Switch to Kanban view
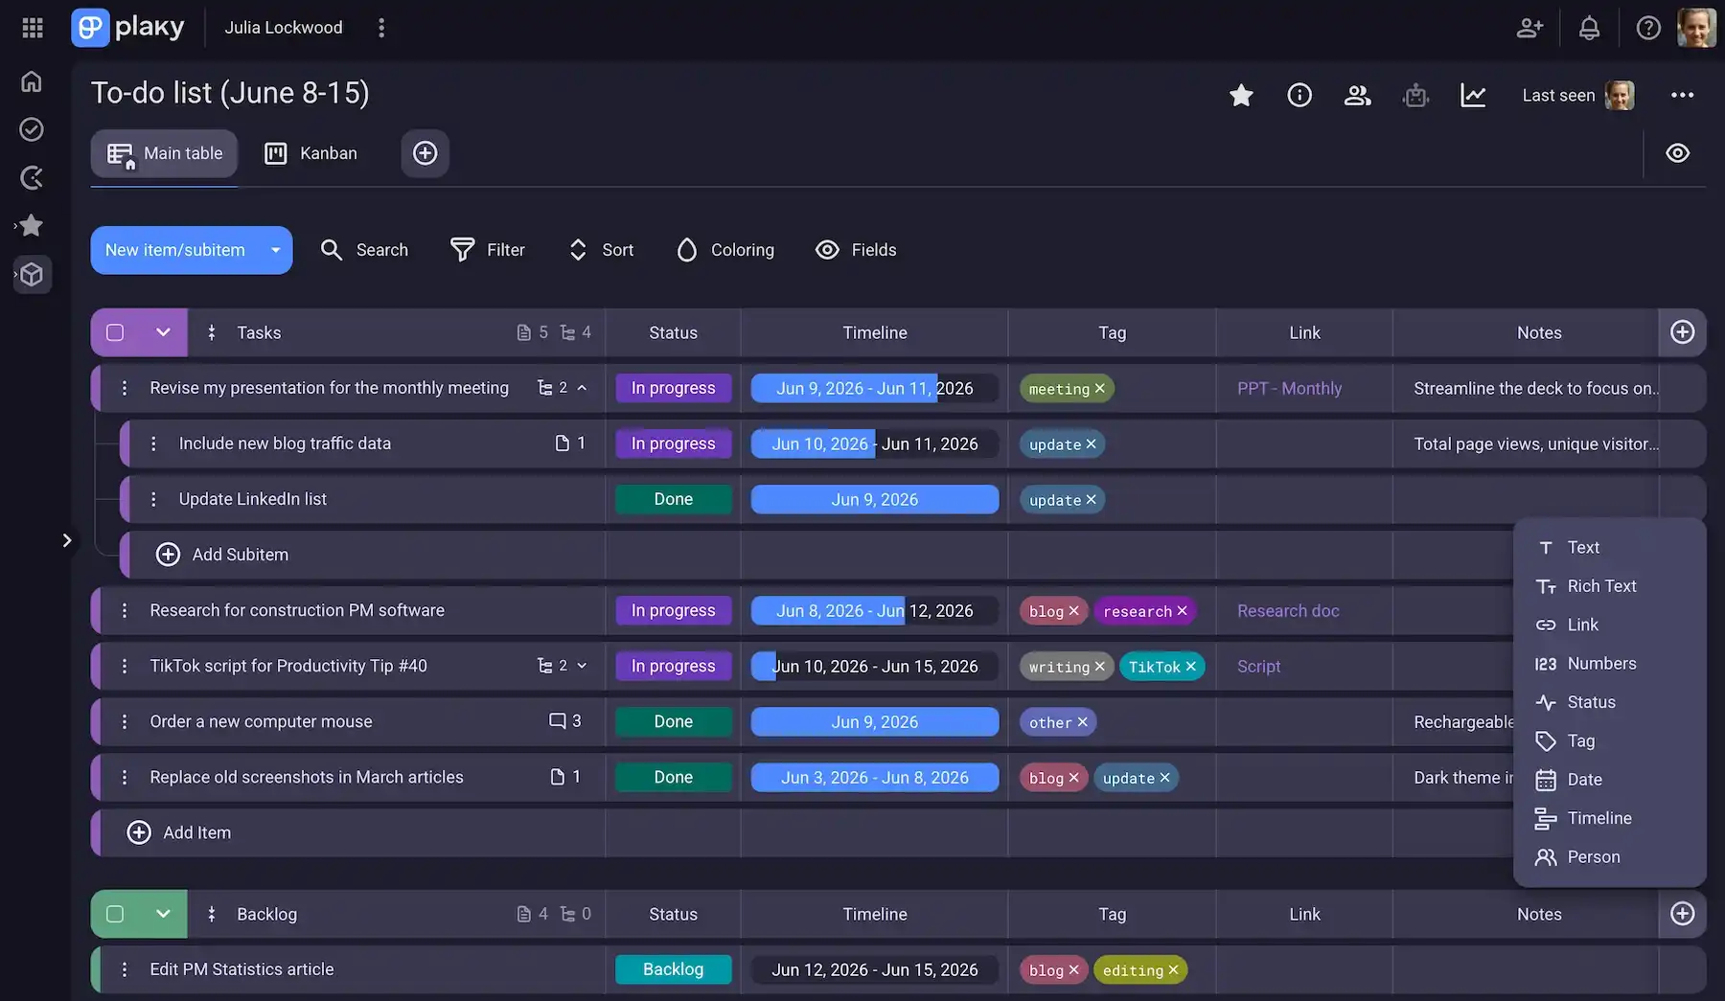Screen dimensions: 1725x1001 tap(310, 153)
